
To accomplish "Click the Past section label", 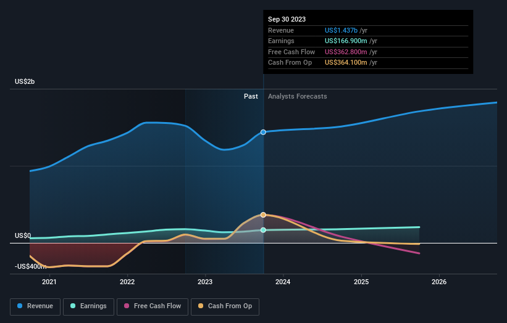I will pyautogui.click(x=251, y=97).
